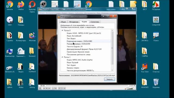174x98 pixels.
Task: Adjust the VLC volume slider
Action: (130, 88)
